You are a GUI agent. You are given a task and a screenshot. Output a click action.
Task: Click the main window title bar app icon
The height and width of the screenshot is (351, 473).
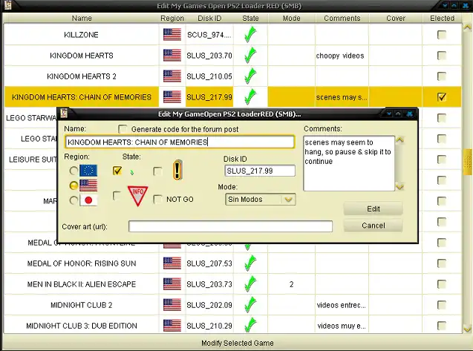point(7,5)
